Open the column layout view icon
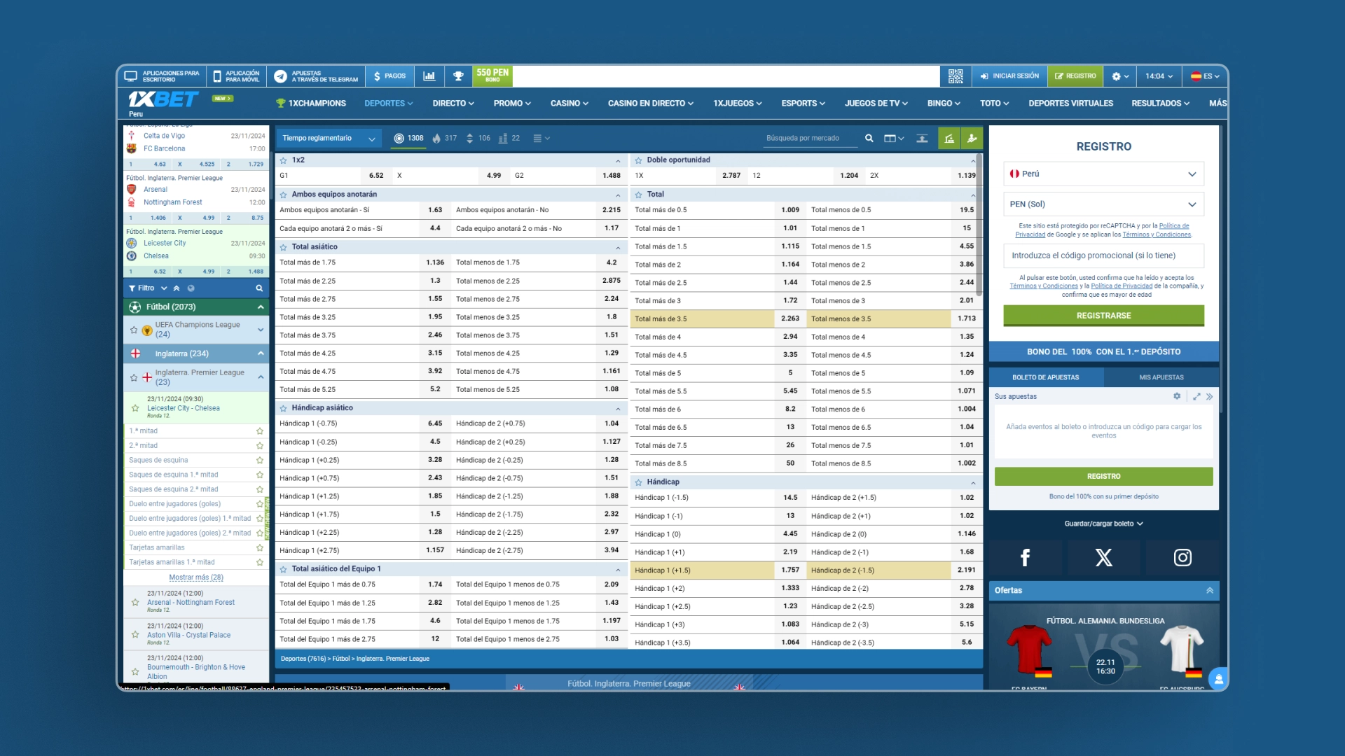The image size is (1345, 756). tap(894, 139)
